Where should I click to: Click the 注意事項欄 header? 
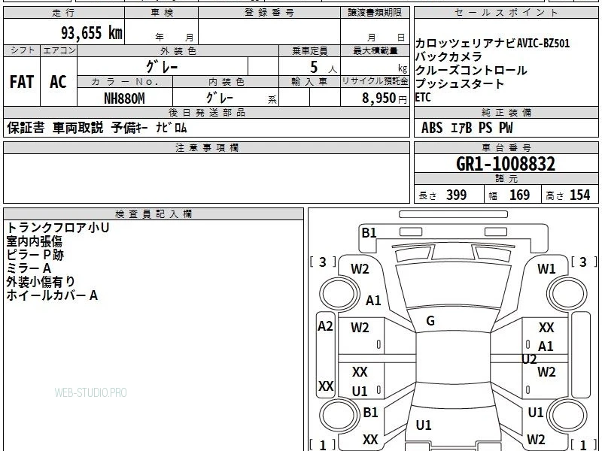pyautogui.click(x=206, y=148)
